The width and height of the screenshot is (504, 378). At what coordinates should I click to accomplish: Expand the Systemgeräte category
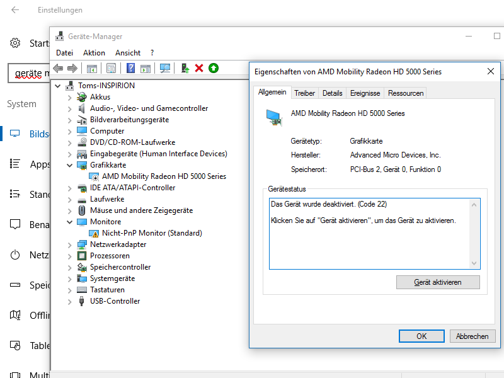pos(70,279)
